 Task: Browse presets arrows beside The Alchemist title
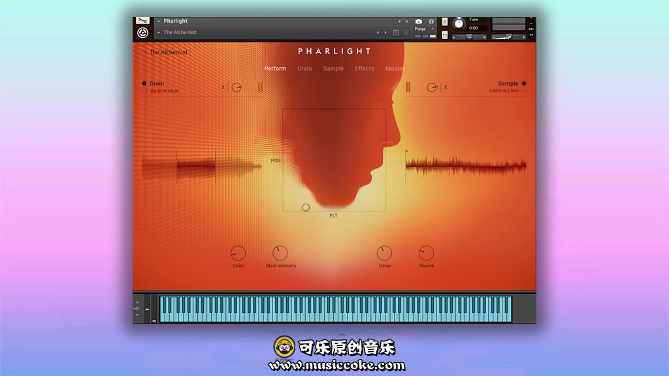[x=144, y=52]
